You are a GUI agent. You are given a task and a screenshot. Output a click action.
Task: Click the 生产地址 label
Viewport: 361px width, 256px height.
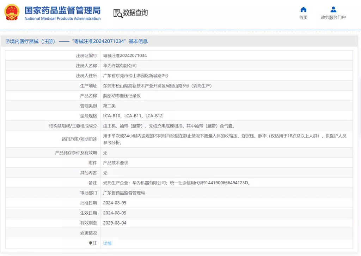click(x=88, y=86)
